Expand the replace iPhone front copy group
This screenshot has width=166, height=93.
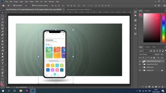142,61
